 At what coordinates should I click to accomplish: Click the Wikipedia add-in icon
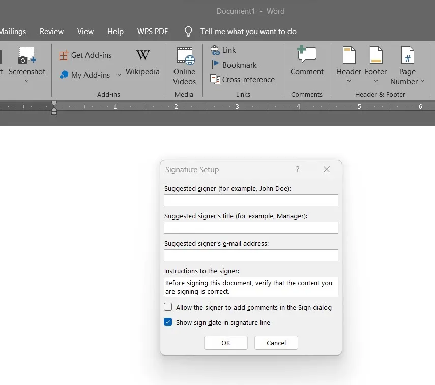tap(142, 55)
